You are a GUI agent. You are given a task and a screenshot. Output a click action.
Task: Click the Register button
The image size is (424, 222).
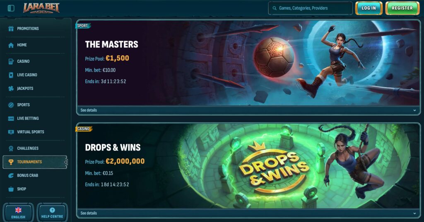pos(402,8)
